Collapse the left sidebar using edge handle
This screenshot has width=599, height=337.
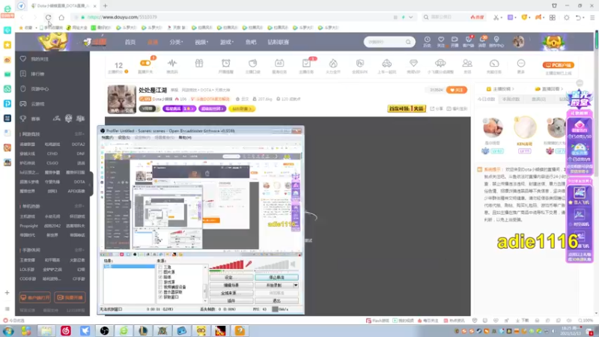point(91,184)
